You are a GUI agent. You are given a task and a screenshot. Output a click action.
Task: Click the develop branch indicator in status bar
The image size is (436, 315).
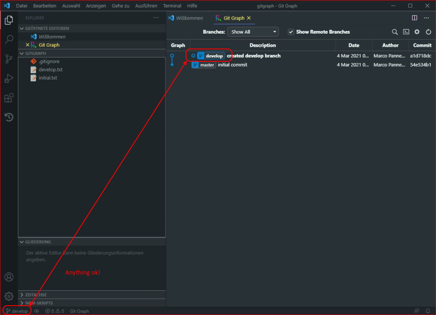[16, 311]
